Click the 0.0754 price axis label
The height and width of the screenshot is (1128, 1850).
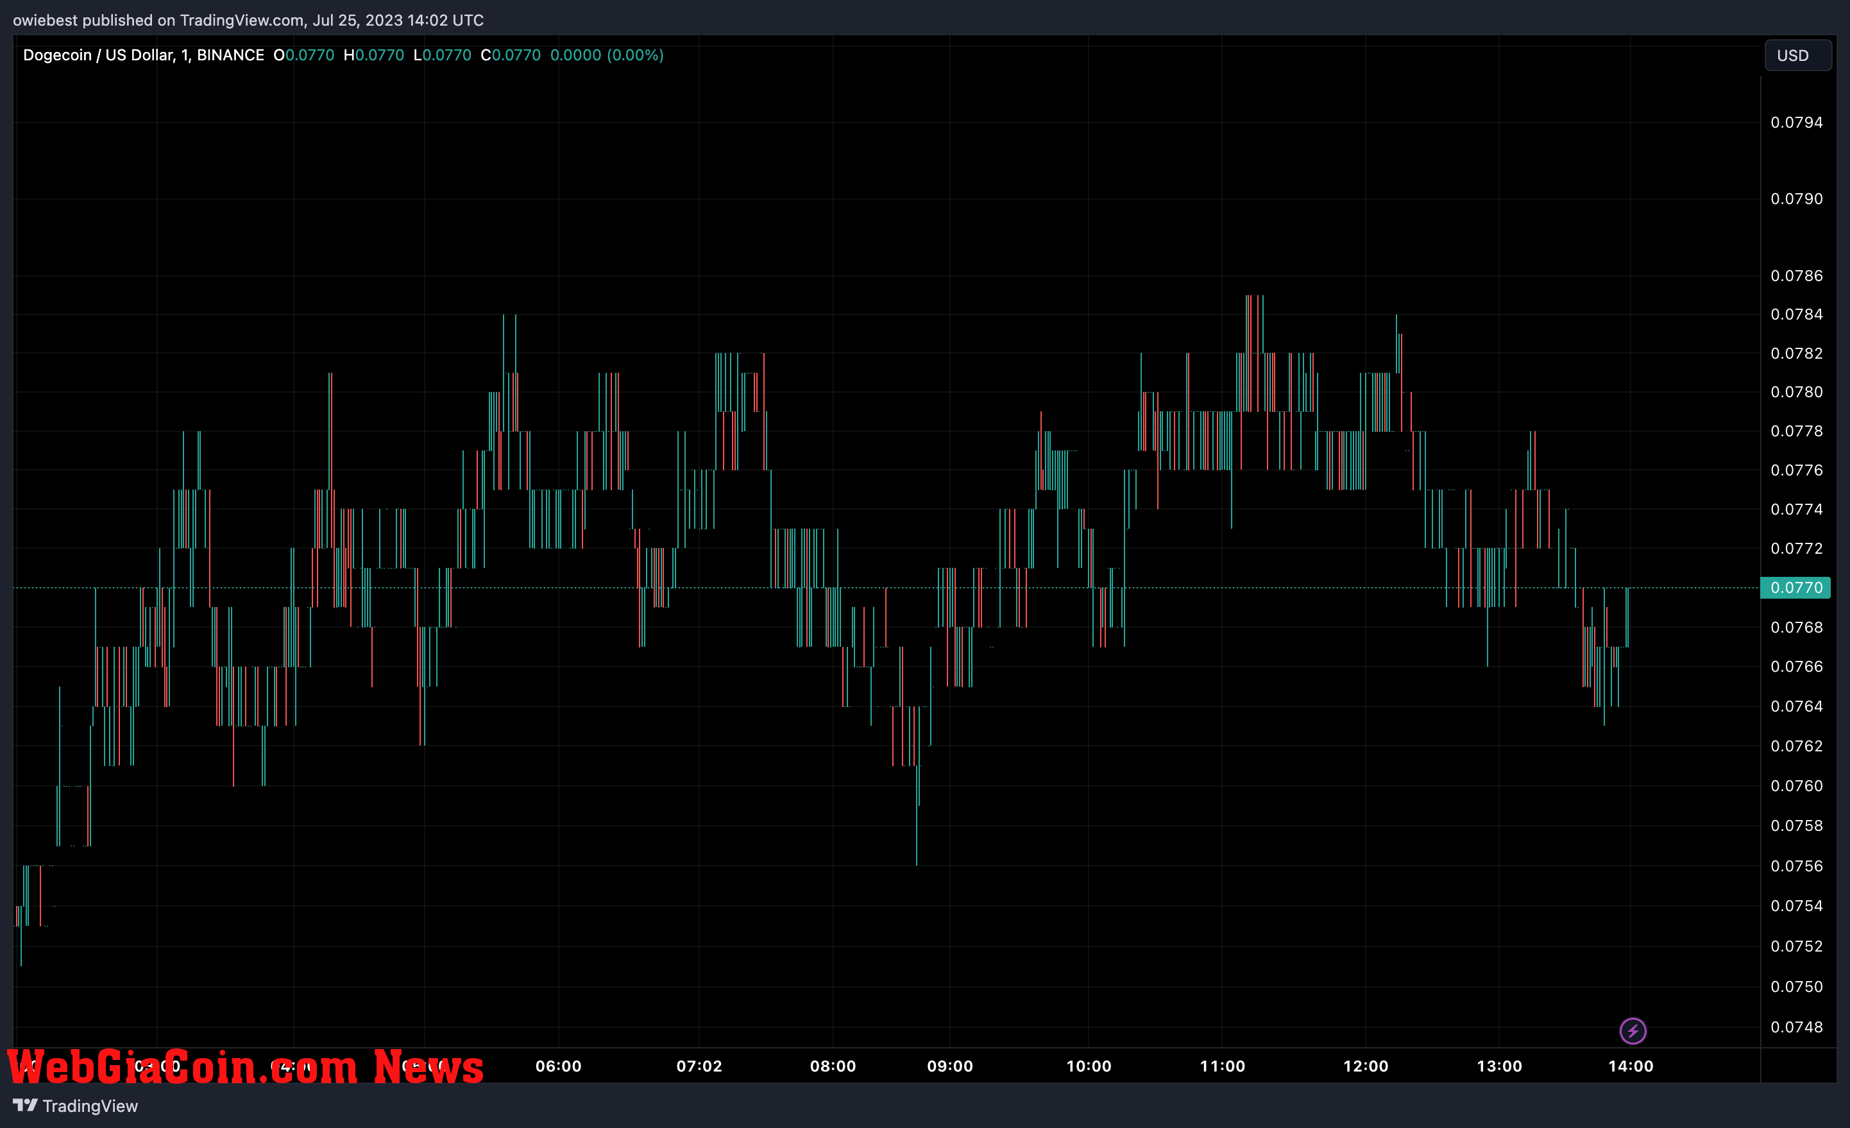(1796, 906)
